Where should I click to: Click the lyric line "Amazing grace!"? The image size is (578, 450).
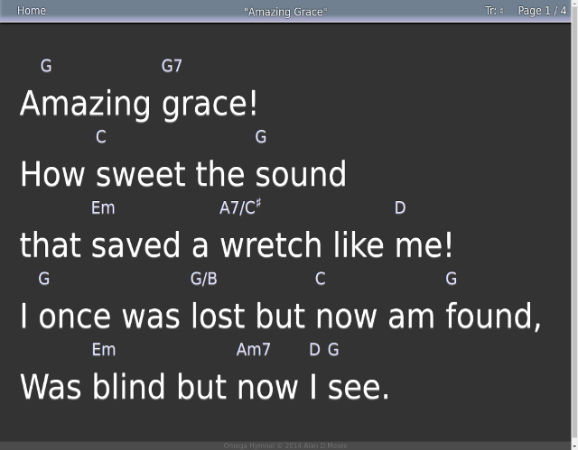tap(138, 105)
